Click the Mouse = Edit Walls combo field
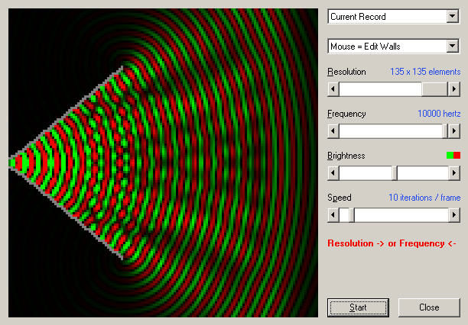 point(393,47)
